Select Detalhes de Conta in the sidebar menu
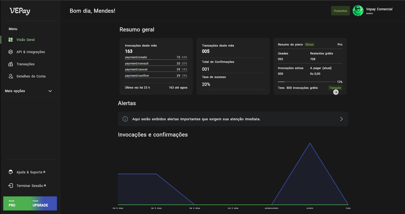 pos(31,76)
